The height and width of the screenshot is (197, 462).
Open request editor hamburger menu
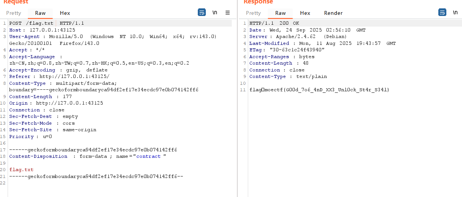pos(228,13)
